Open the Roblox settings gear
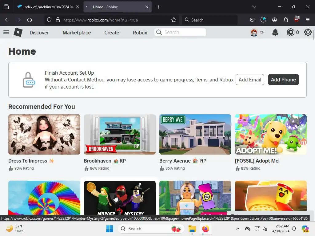Viewport: 315px width, 236px height. click(308, 32)
